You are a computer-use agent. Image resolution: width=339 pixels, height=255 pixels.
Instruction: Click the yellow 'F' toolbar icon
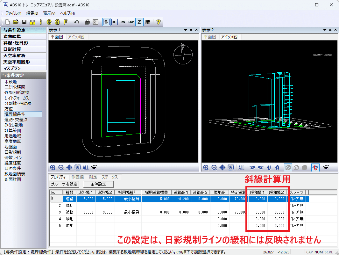point(66,22)
